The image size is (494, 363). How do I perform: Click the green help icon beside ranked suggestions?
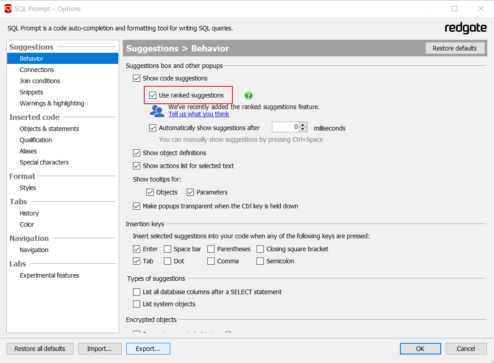[x=249, y=95]
